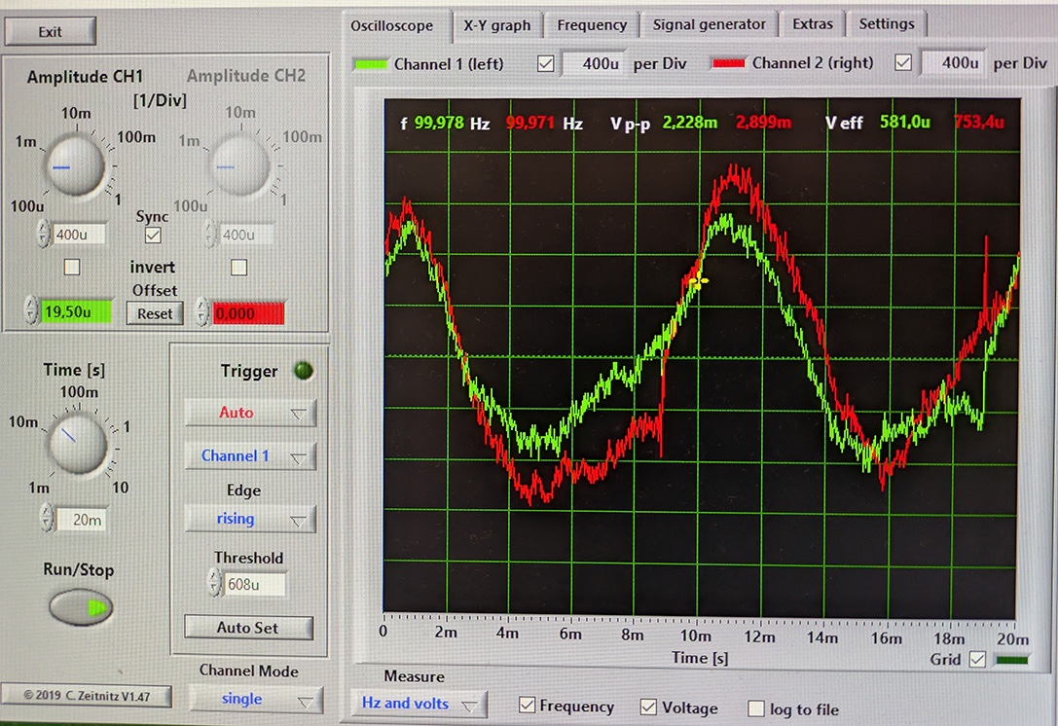
Task: Click the green Trigger indicator LED
Action: [x=304, y=371]
